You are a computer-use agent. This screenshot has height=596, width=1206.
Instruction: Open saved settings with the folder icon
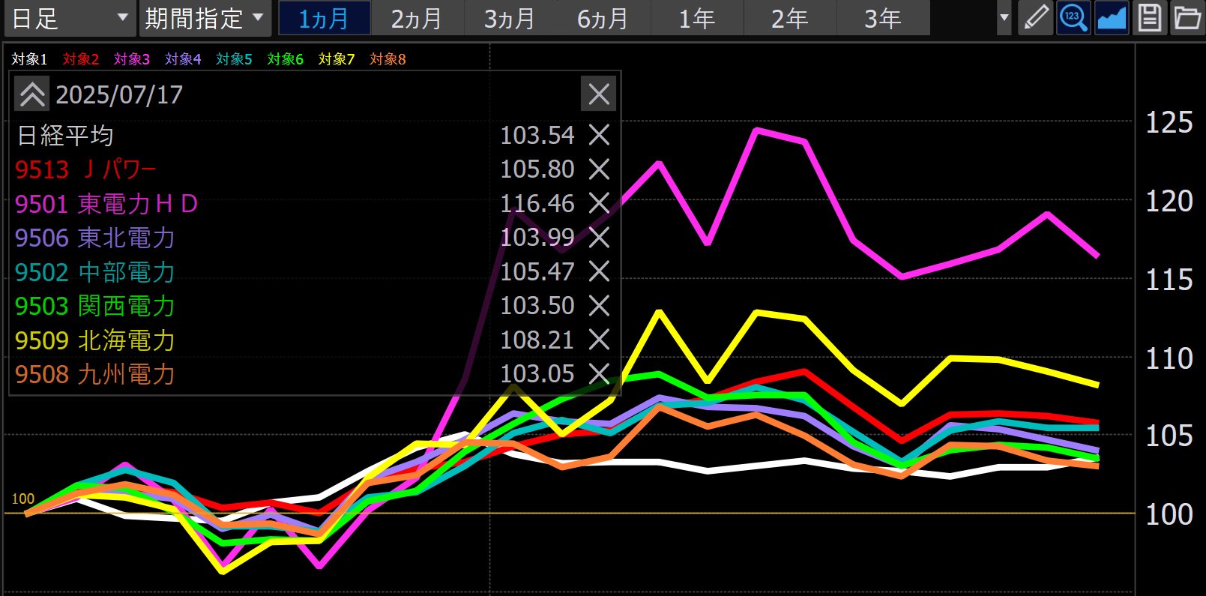pos(1187,18)
